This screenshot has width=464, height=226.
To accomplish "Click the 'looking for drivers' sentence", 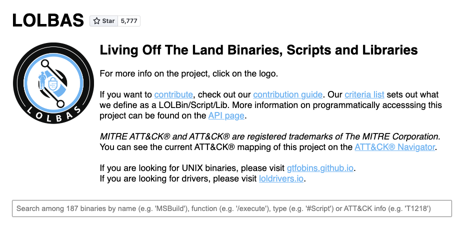I will click(x=178, y=178).
